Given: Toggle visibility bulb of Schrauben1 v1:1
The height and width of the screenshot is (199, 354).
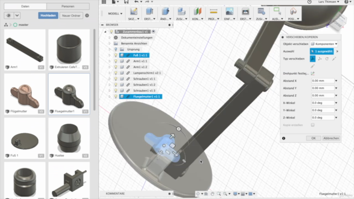Looking at the screenshot, I should coord(116,78).
